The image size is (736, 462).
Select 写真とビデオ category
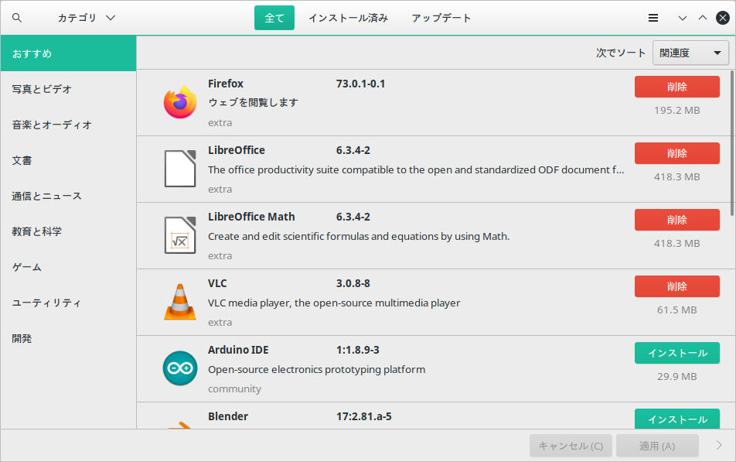coord(69,89)
